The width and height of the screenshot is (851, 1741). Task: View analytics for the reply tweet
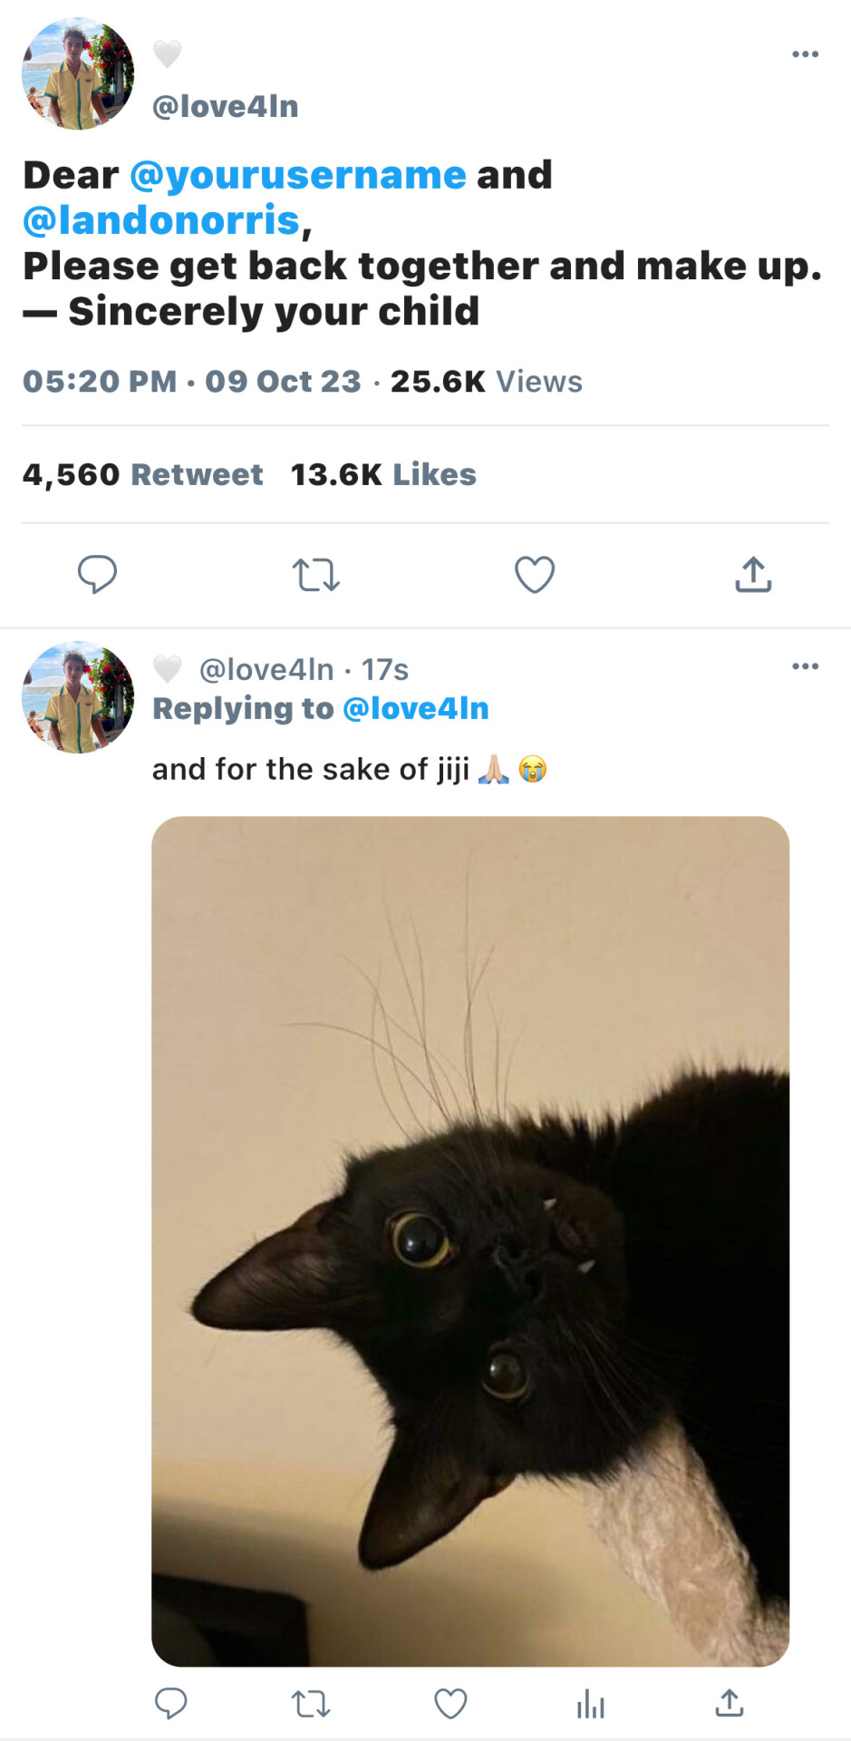pyautogui.click(x=590, y=1704)
